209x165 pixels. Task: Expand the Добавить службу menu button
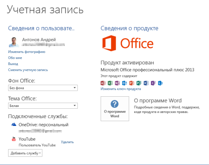coord(25,153)
